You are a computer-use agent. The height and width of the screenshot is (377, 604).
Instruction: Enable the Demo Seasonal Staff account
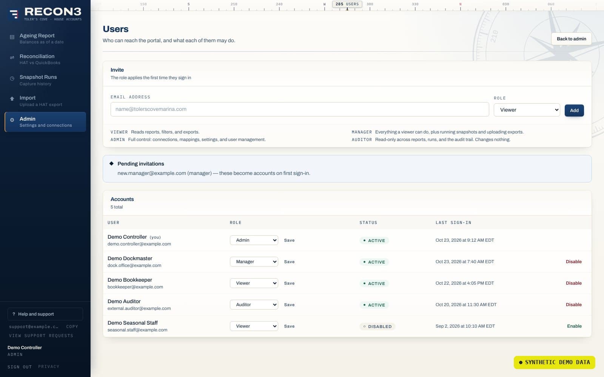574,326
